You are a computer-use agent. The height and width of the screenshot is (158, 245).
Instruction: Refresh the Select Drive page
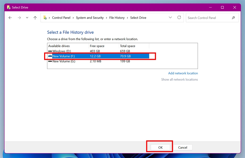pos(179,17)
